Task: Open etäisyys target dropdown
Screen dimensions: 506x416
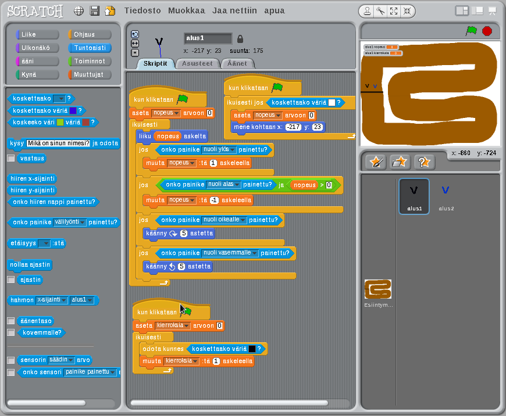Action: pyautogui.click(x=44, y=243)
